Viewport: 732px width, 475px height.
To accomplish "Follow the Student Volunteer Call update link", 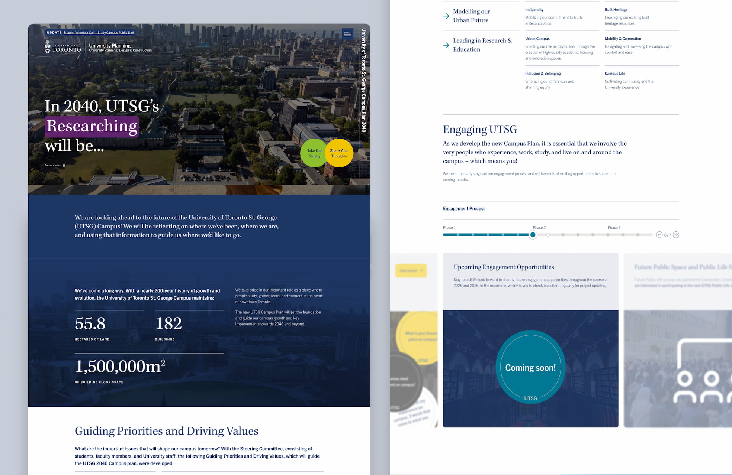I will 99,33.
